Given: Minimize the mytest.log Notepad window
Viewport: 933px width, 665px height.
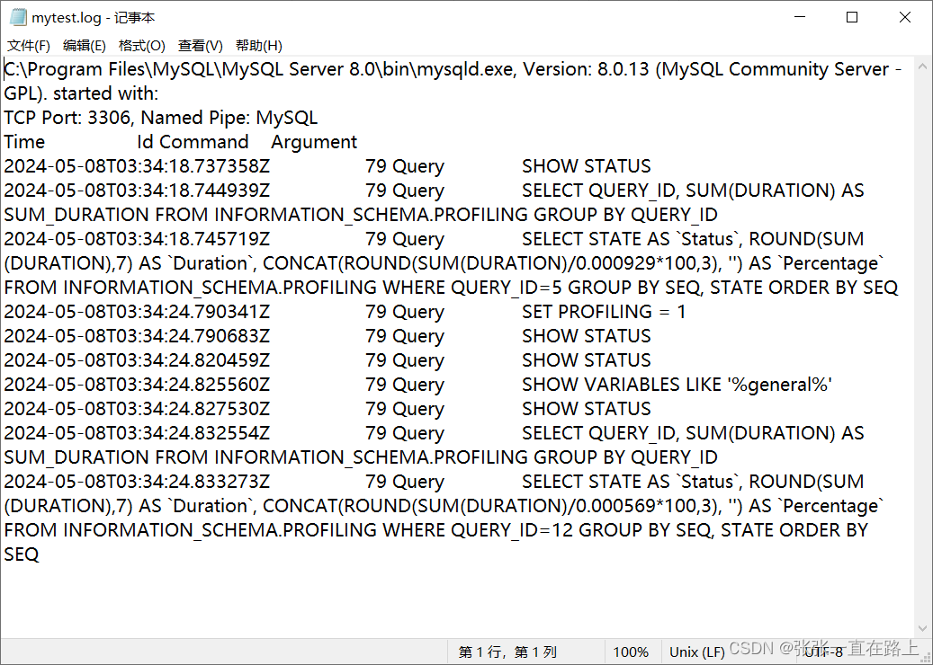Looking at the screenshot, I should click(800, 17).
